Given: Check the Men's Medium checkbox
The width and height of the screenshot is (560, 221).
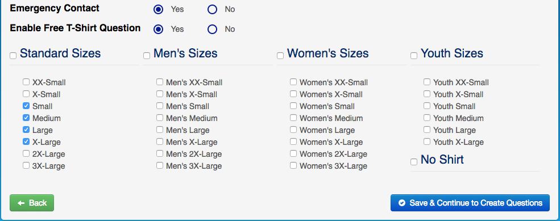Looking at the screenshot, I should [160, 118].
